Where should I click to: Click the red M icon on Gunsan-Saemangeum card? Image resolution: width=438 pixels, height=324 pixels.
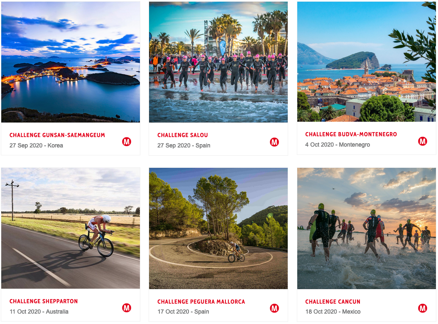tap(127, 142)
